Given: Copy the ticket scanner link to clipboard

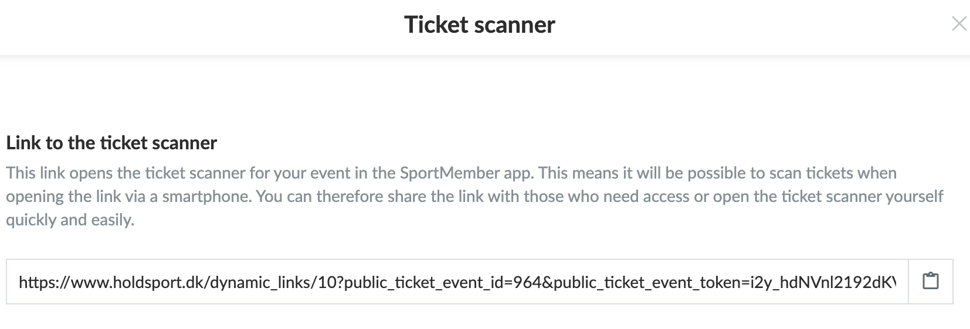Looking at the screenshot, I should (930, 282).
